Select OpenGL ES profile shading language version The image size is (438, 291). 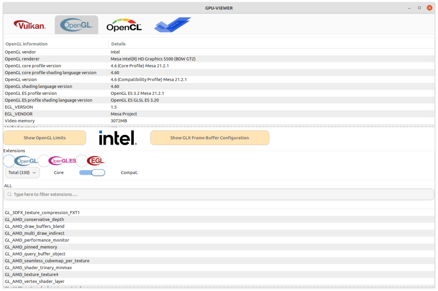(x=219, y=100)
